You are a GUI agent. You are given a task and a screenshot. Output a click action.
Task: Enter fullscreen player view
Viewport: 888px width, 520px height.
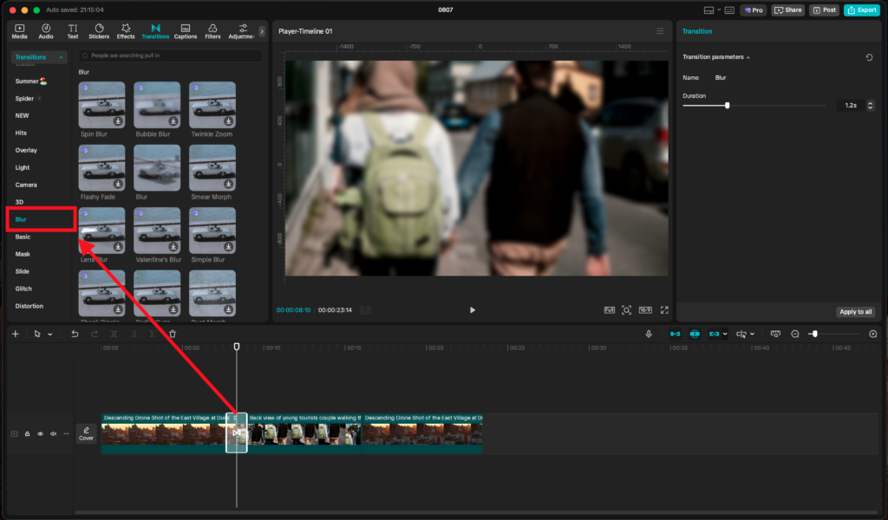pos(664,310)
